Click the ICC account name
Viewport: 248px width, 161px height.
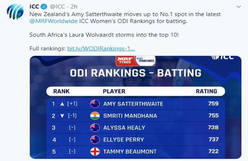34,7
